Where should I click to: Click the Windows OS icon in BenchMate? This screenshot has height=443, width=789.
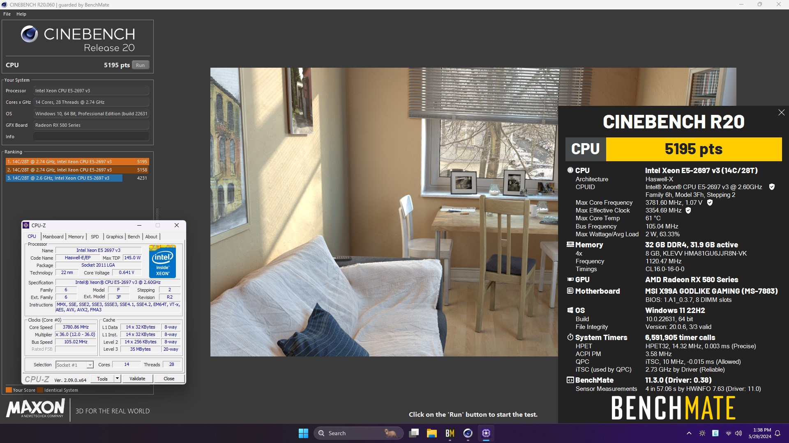pos(570,311)
